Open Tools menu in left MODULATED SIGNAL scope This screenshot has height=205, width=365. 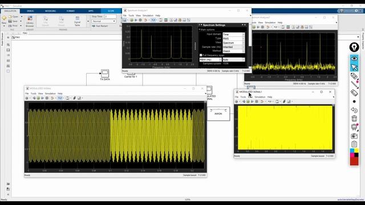pyautogui.click(x=34, y=93)
